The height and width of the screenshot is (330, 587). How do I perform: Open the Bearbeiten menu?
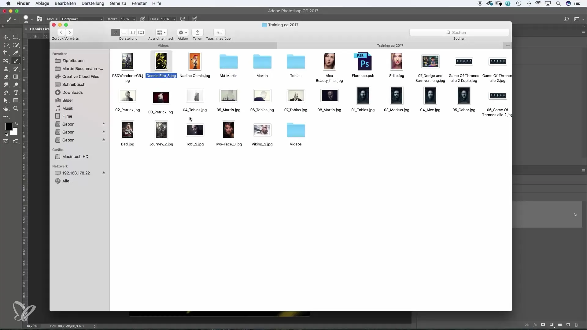coord(65,3)
